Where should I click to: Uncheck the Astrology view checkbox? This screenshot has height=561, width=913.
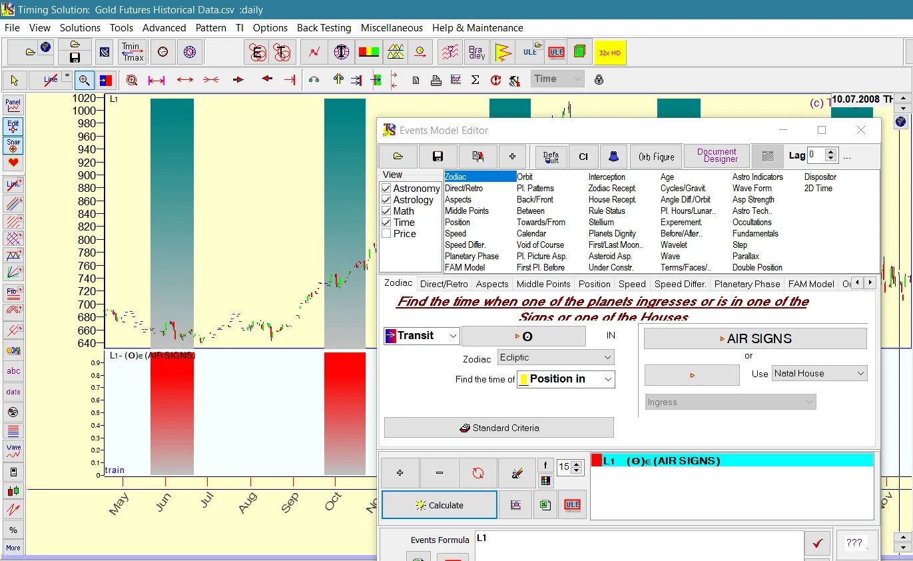point(386,200)
